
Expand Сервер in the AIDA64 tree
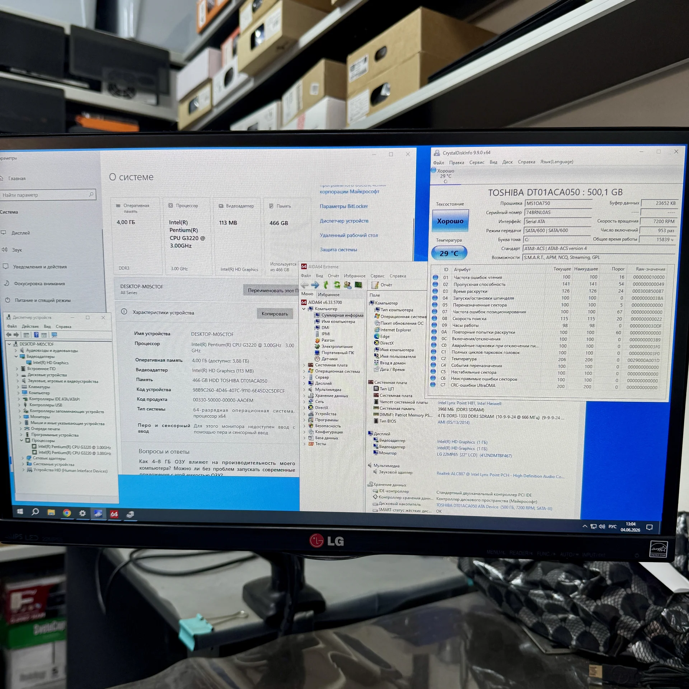point(304,378)
